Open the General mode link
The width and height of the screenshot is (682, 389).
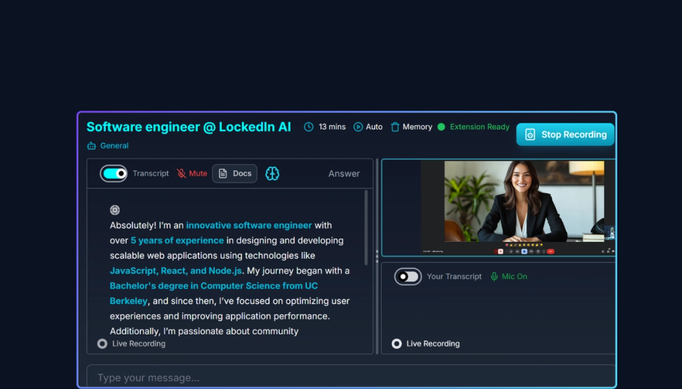[115, 146]
